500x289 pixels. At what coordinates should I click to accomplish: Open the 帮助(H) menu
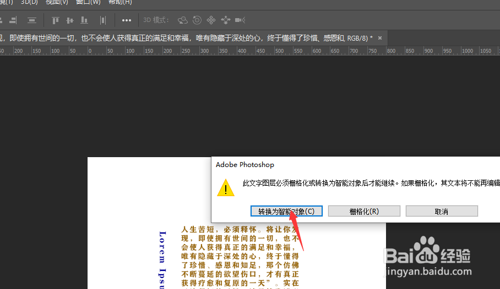120,2
